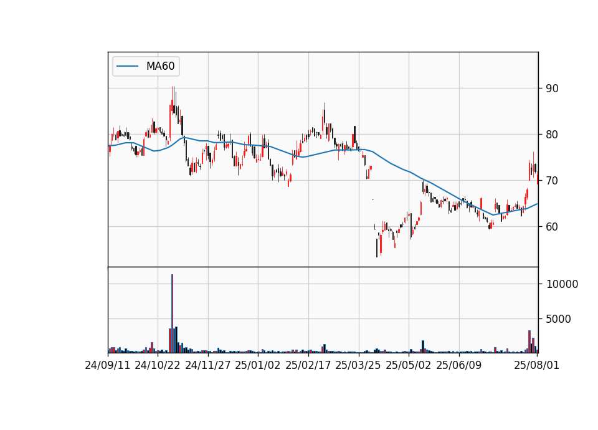Click the lowest candlestick below 55
598x430 pixels.
(x=377, y=248)
